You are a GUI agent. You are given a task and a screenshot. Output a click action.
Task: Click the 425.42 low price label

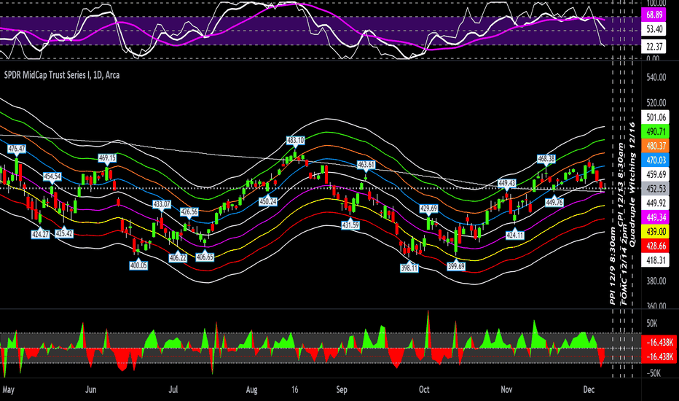(x=64, y=233)
